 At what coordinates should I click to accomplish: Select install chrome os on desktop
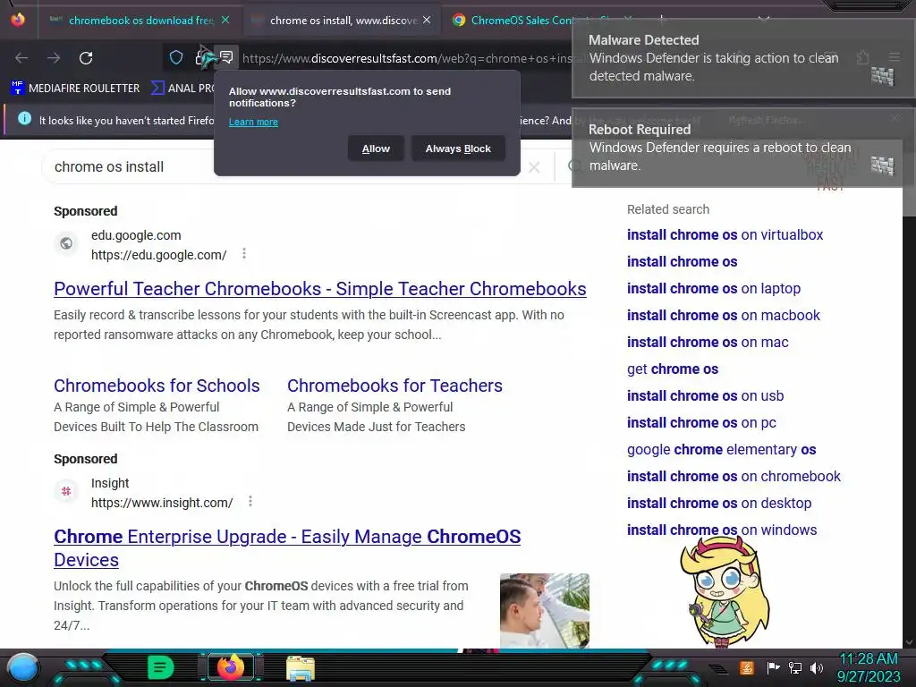[719, 504]
